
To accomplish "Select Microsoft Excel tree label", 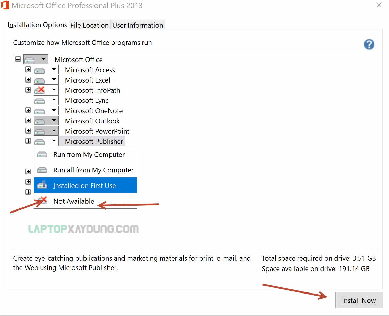I will (88, 80).
